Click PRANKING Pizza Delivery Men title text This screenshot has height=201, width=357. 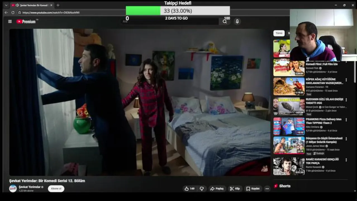click(x=323, y=121)
